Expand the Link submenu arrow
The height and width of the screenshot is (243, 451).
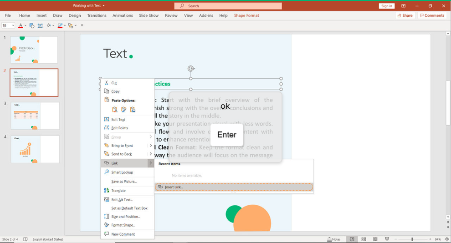pyautogui.click(x=151, y=163)
